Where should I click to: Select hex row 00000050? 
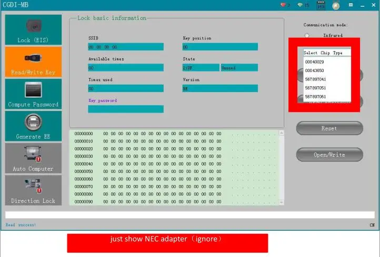coord(175,171)
